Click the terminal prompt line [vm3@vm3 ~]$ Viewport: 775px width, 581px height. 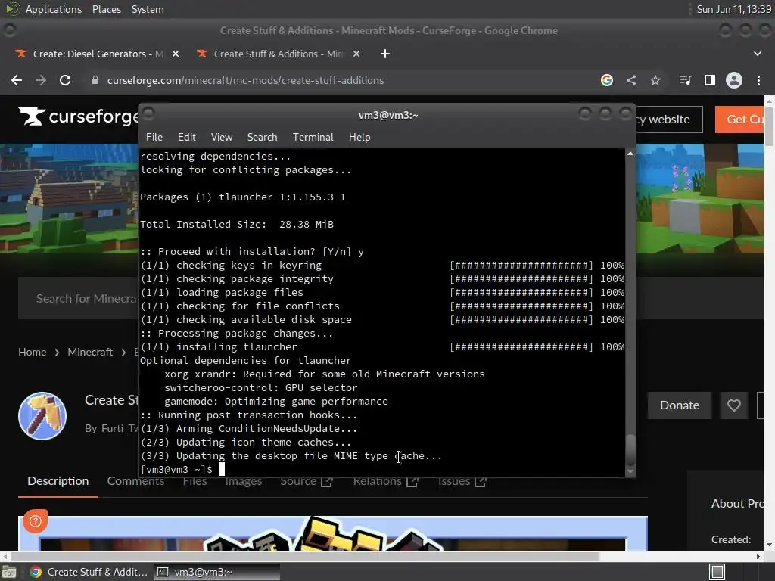176,469
